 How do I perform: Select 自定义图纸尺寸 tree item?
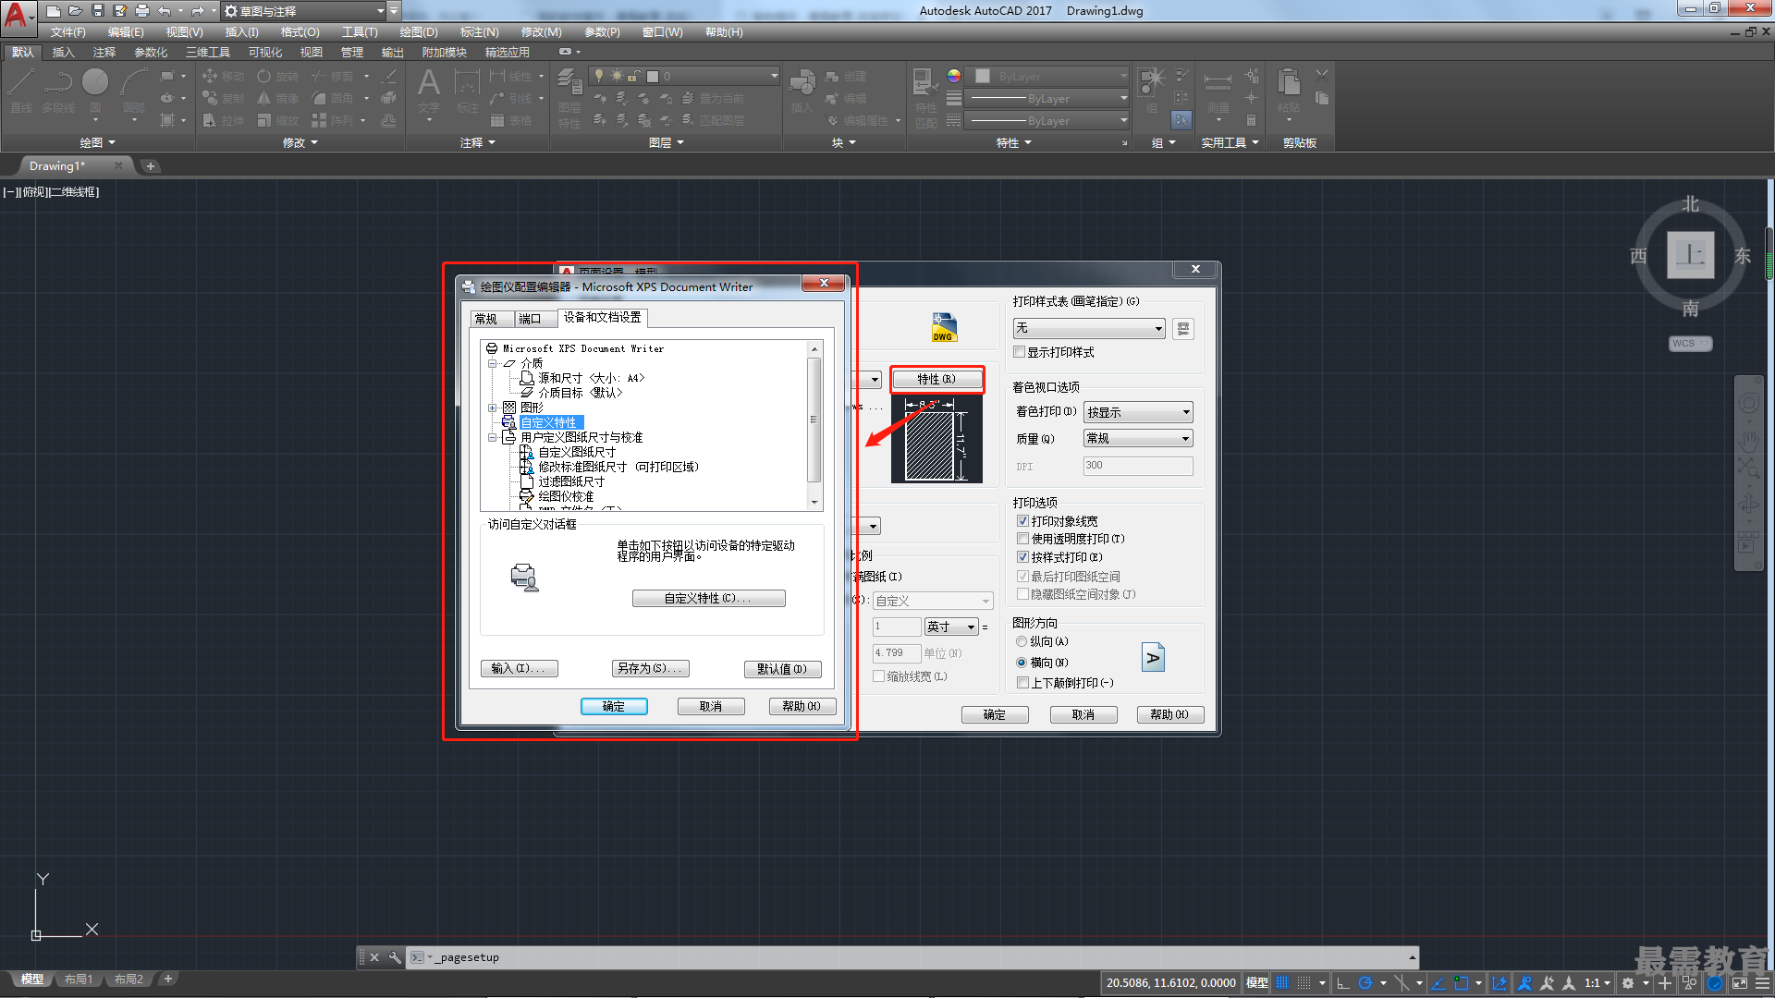577,452
